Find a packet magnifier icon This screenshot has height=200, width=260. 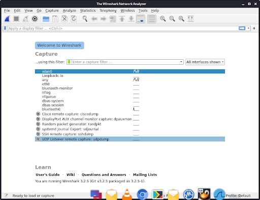click(x=85, y=19)
